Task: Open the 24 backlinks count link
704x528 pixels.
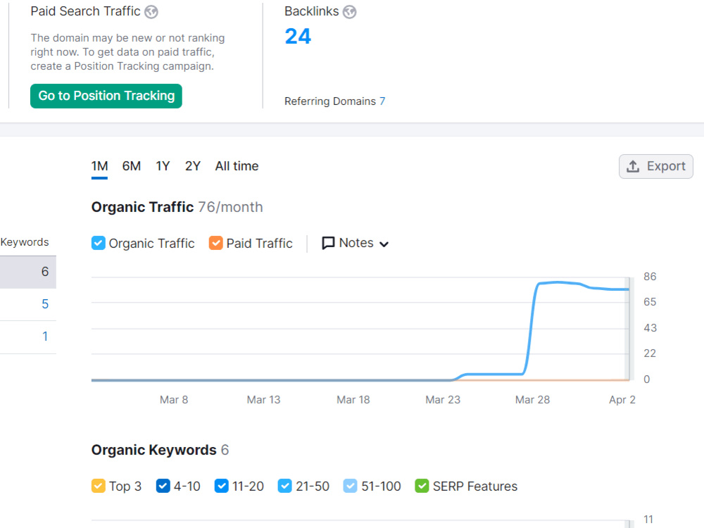Action: [298, 37]
